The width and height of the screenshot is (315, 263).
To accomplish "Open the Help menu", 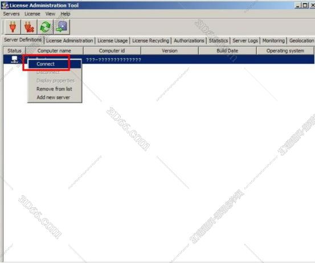I will [66, 14].
